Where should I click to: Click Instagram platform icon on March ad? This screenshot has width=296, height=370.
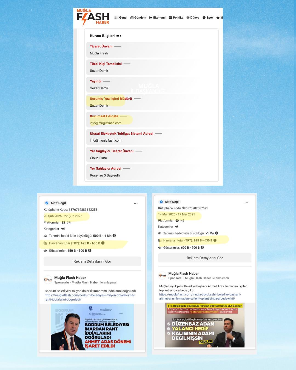[x=182, y=221]
